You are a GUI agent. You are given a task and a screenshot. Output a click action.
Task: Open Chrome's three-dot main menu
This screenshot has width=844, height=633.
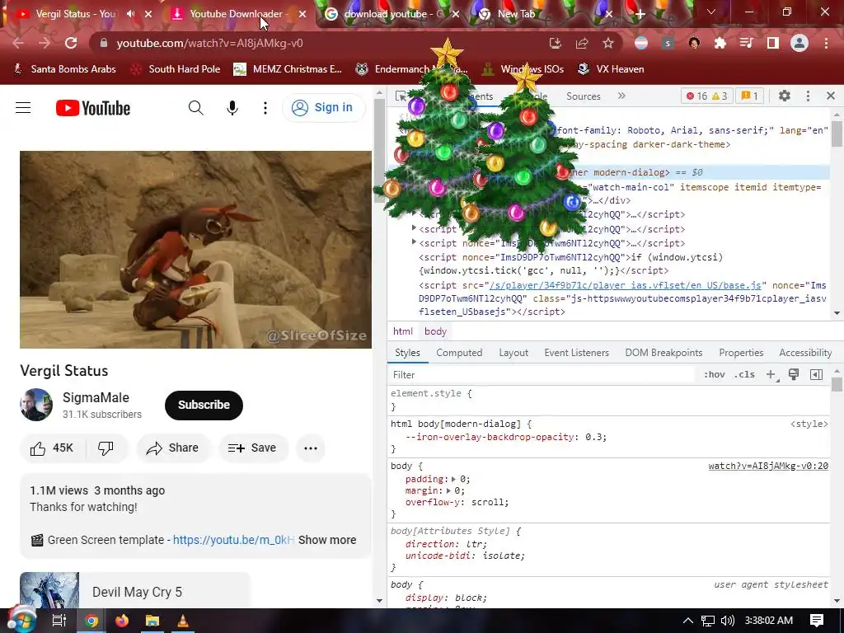pyautogui.click(x=826, y=43)
